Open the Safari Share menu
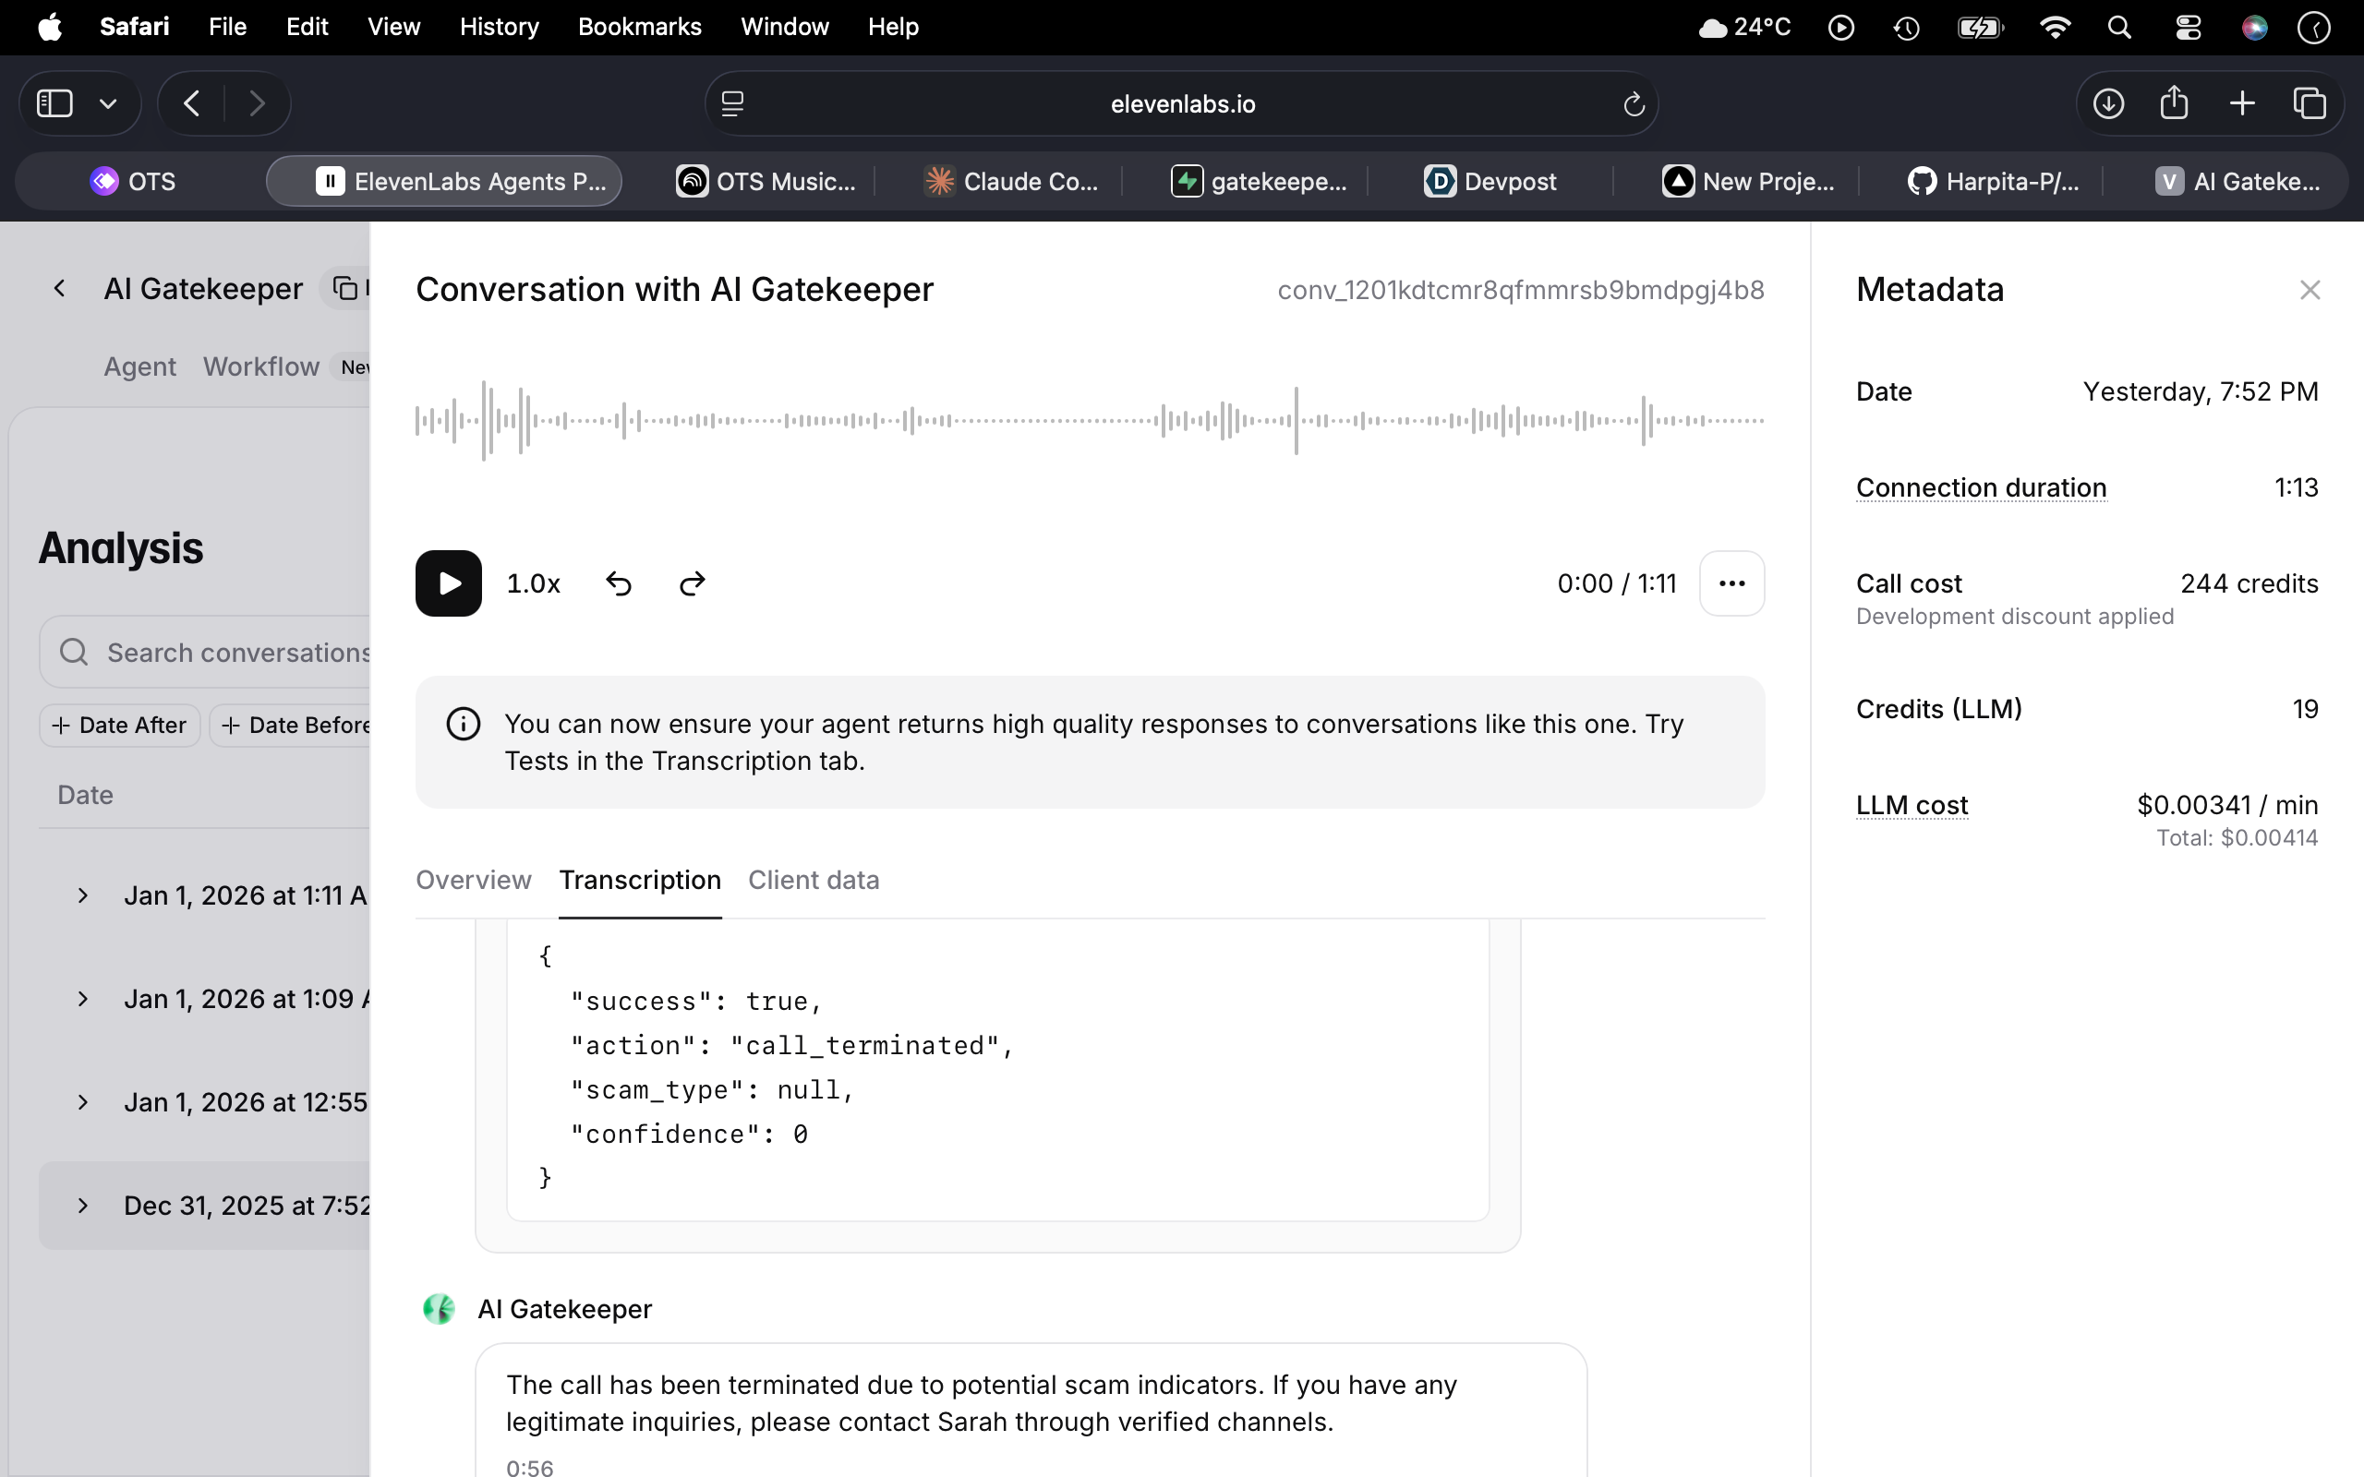 2175,102
